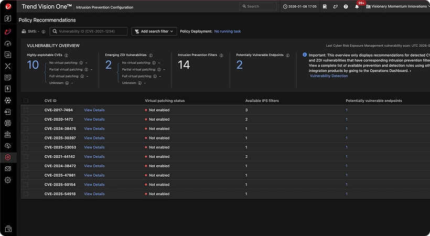Click the help question mark icon
430x236 pixels.
[x=346, y=7]
